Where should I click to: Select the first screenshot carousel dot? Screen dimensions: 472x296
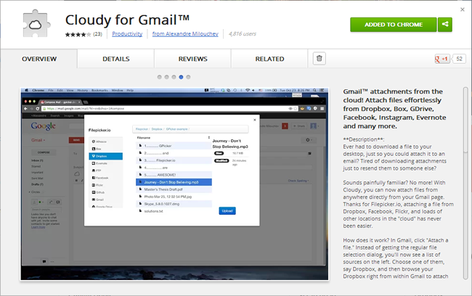(x=159, y=77)
